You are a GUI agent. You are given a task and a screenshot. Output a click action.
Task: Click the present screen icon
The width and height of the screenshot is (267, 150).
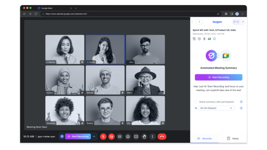pyautogui.click(x=136, y=136)
